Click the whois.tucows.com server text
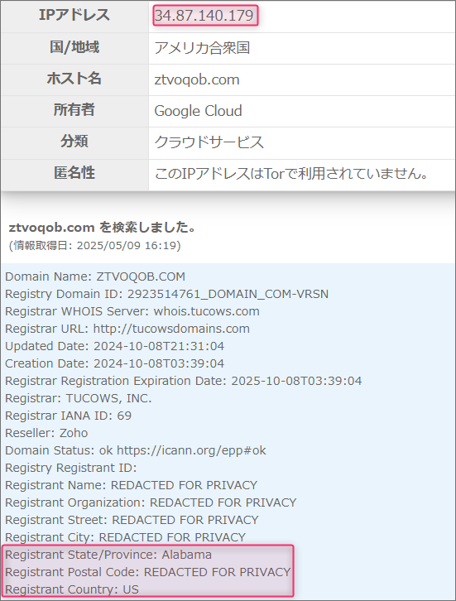 (x=207, y=311)
